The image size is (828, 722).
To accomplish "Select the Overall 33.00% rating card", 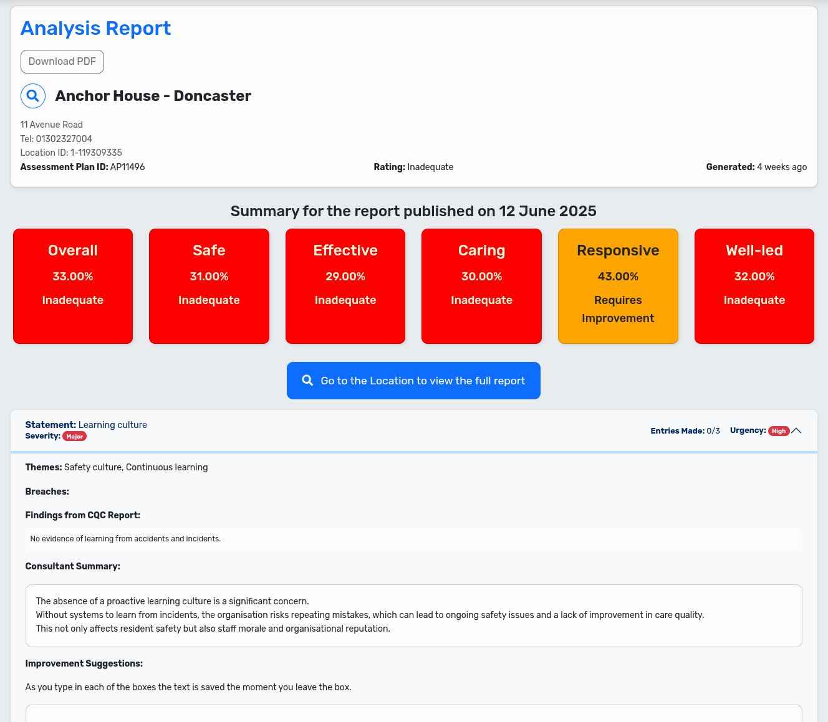I will click(x=73, y=286).
